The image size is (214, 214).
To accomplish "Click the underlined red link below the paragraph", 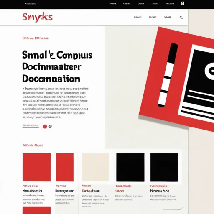I will tap(31, 126).
